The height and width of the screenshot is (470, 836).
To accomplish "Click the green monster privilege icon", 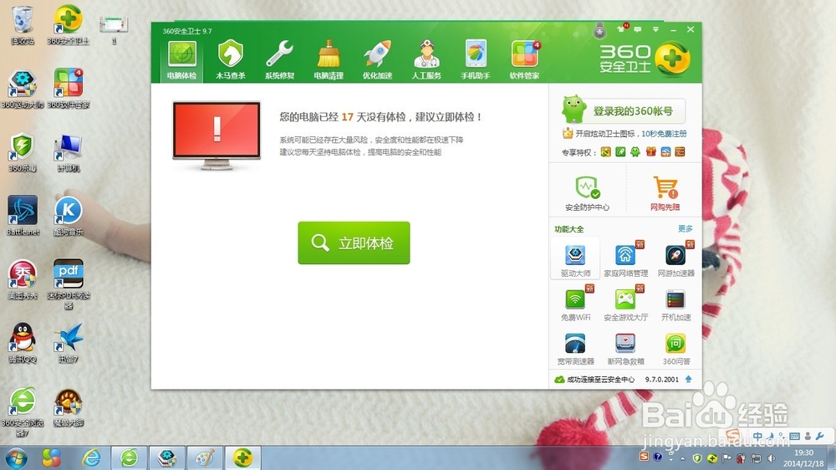I will pos(635,152).
